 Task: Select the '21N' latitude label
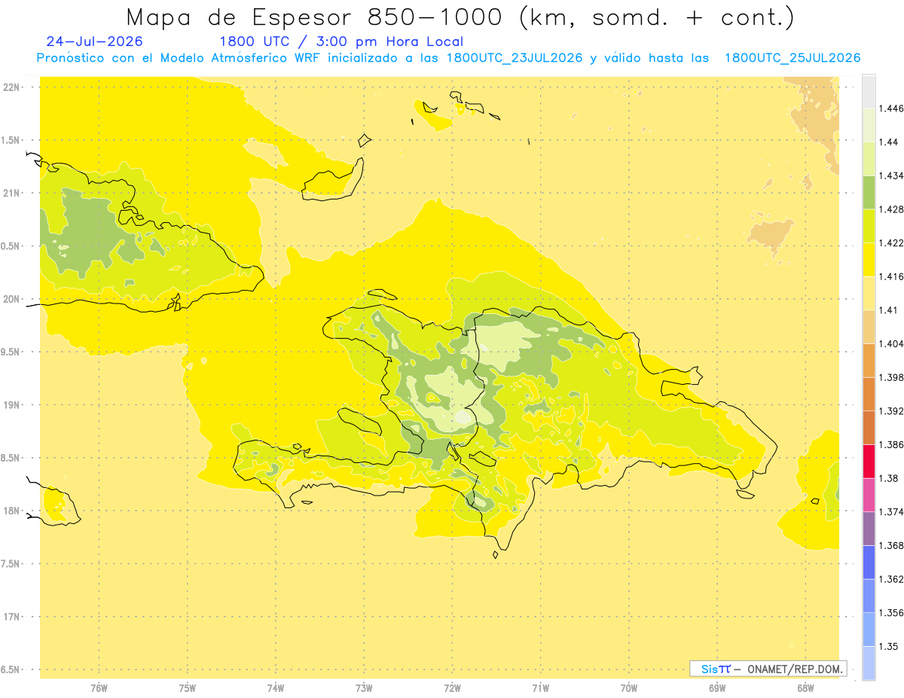point(13,193)
